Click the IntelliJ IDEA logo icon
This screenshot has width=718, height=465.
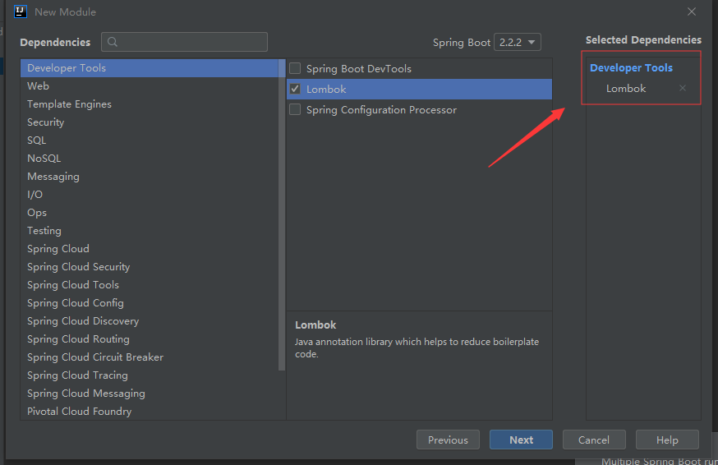pyautogui.click(x=21, y=12)
